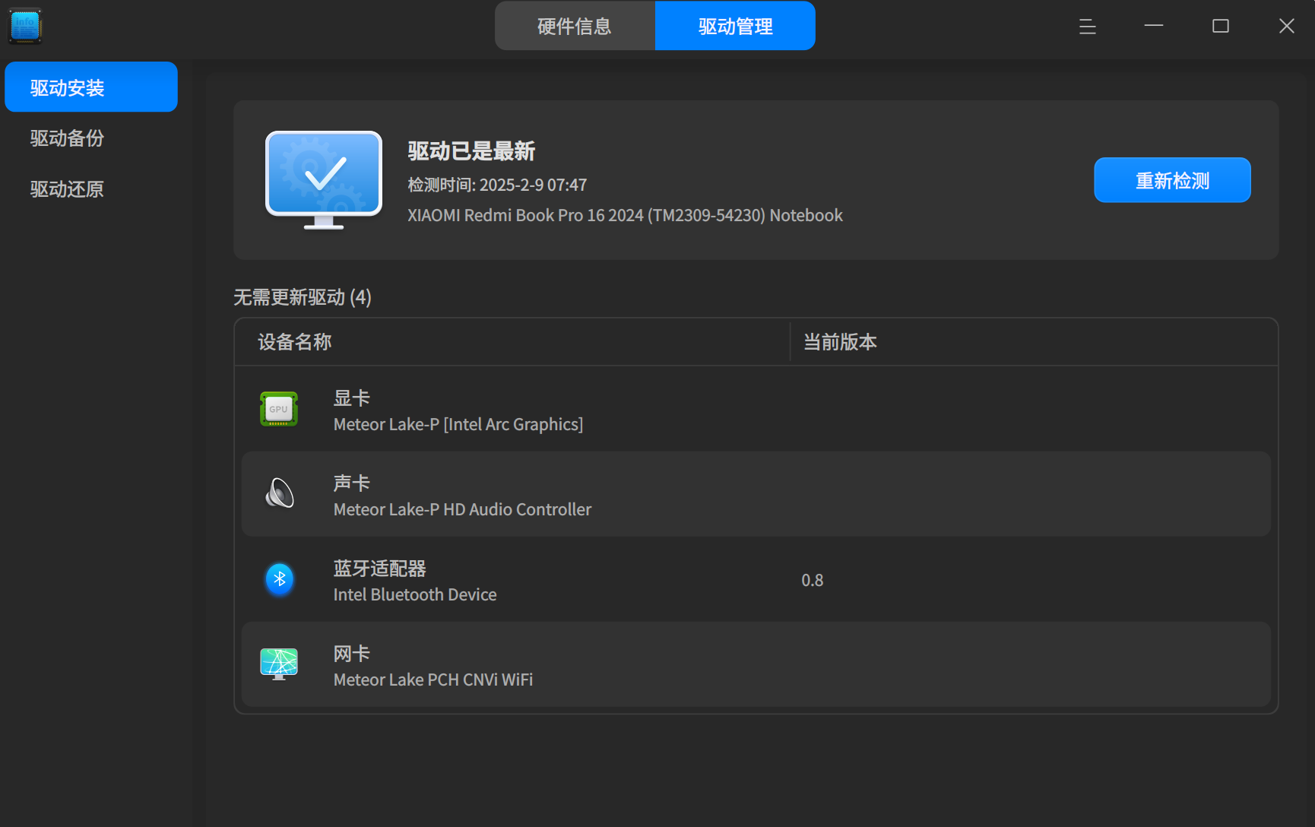Click the device manager app icon
Screen dimensions: 1315x827
click(x=25, y=26)
